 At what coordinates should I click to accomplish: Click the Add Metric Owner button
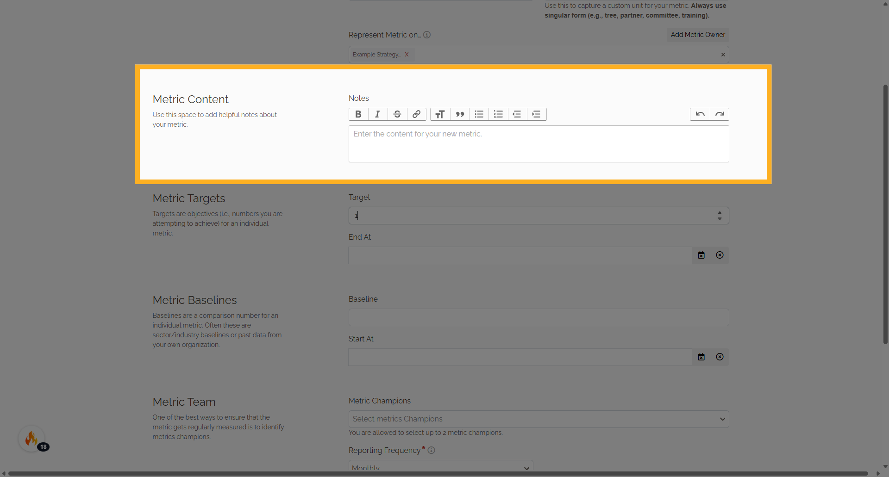pyautogui.click(x=698, y=35)
